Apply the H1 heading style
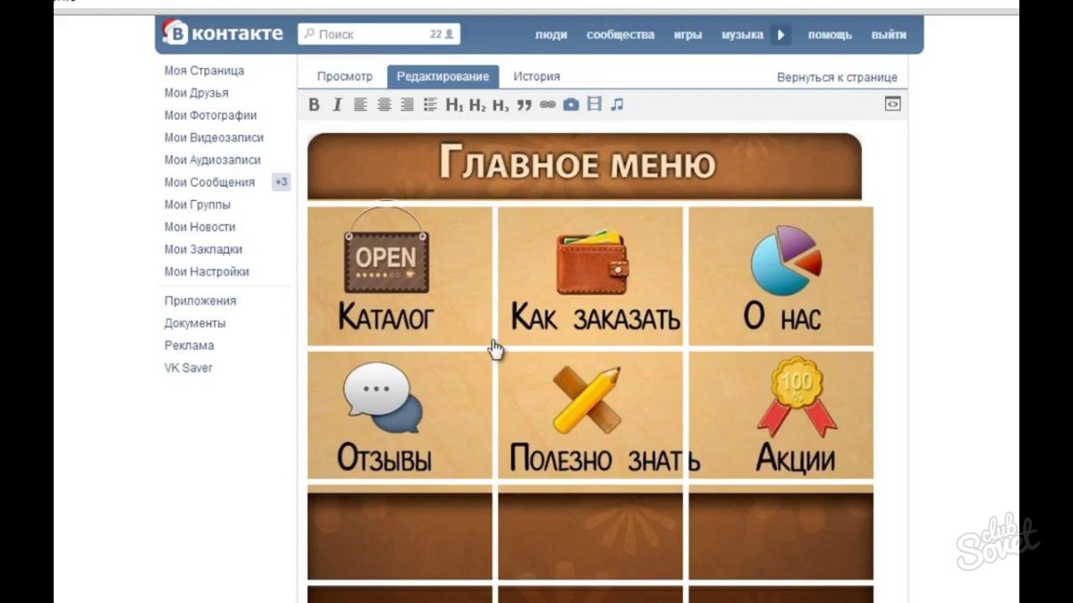The width and height of the screenshot is (1073, 603). pos(454,105)
